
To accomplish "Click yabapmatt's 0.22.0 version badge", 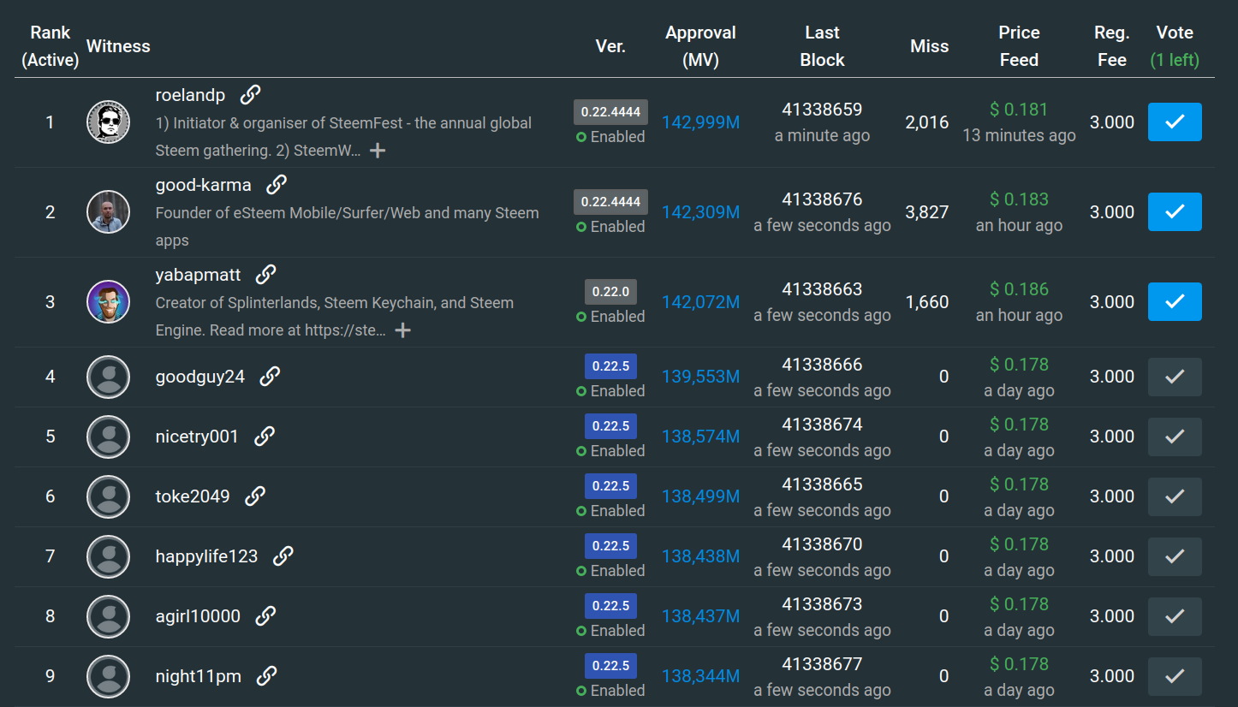I will pyautogui.click(x=610, y=291).
